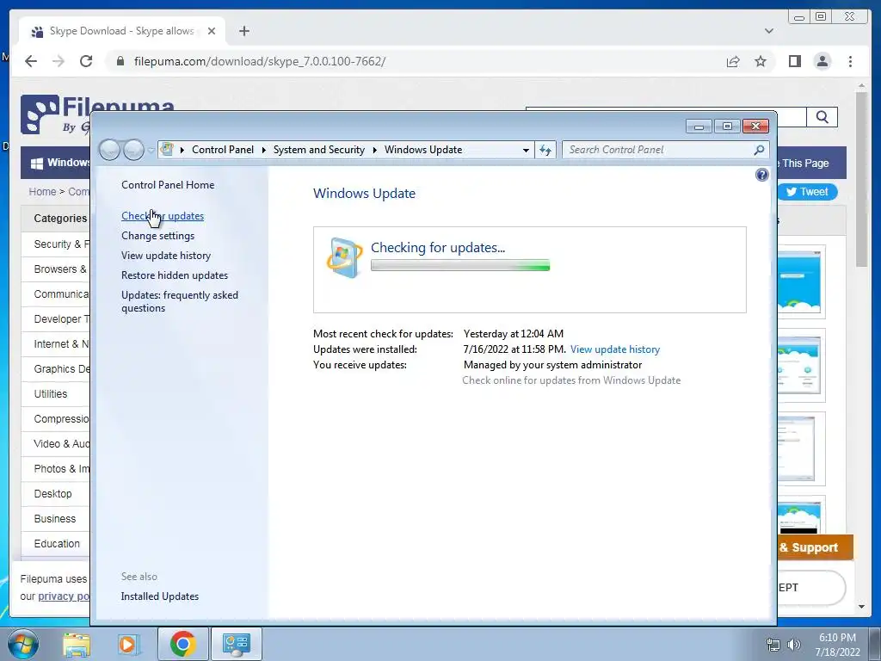Open a new Chrome tab

click(243, 31)
